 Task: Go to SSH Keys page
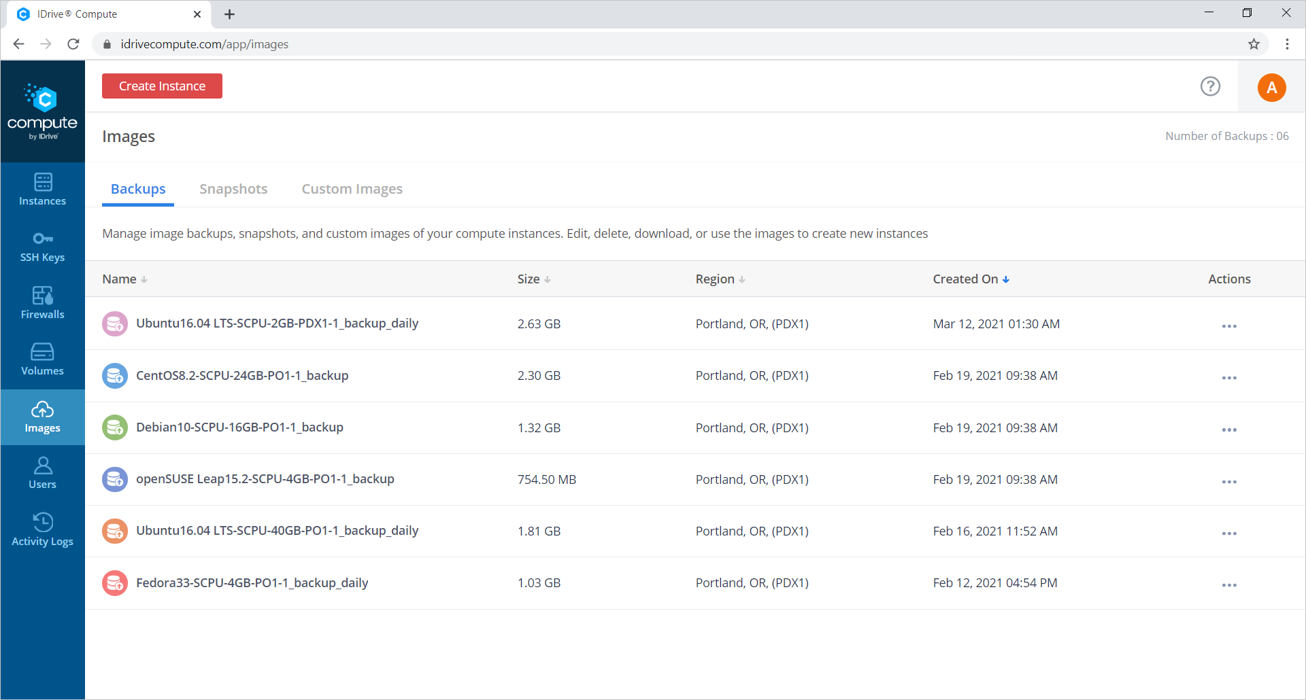42,246
